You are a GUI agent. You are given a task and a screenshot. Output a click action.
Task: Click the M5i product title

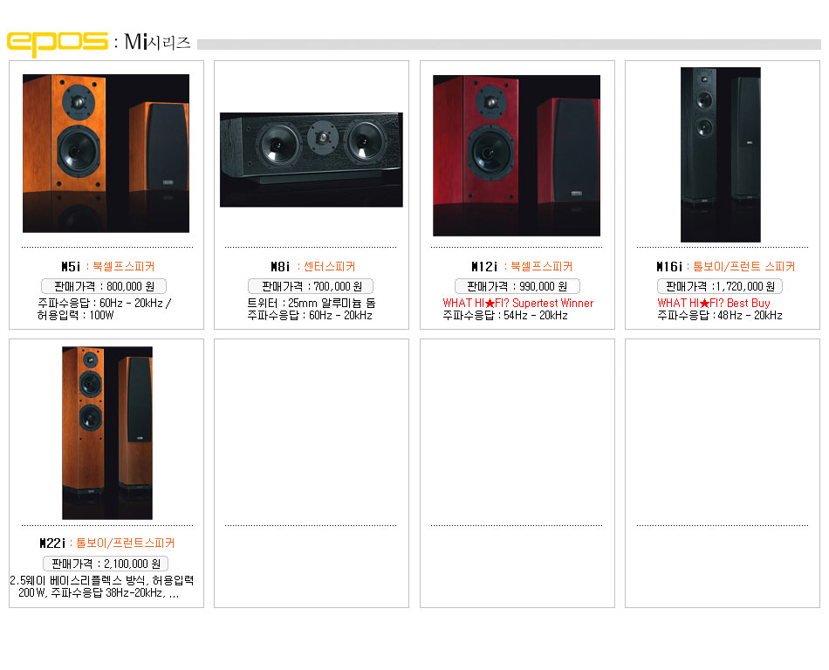pos(108,266)
